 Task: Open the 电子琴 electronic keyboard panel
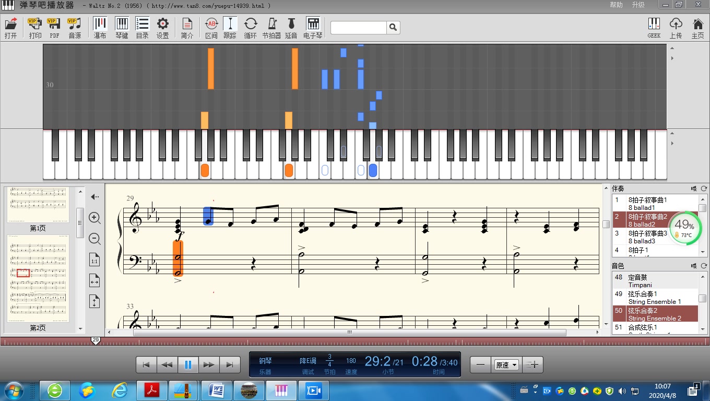coord(313,28)
